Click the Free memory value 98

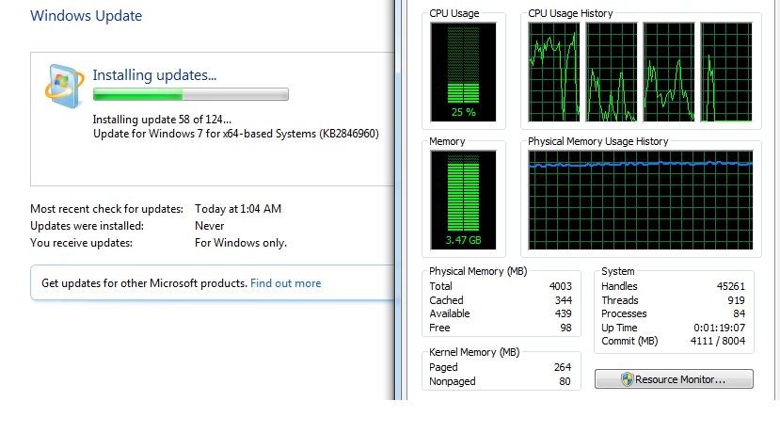pyautogui.click(x=566, y=328)
